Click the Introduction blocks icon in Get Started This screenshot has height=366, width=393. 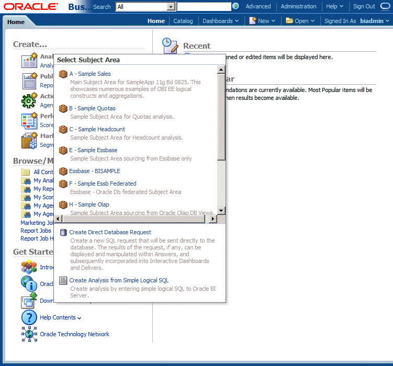[29, 267]
